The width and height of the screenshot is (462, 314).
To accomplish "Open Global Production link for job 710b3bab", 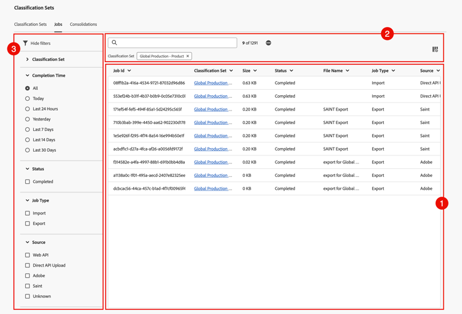I will (x=213, y=123).
